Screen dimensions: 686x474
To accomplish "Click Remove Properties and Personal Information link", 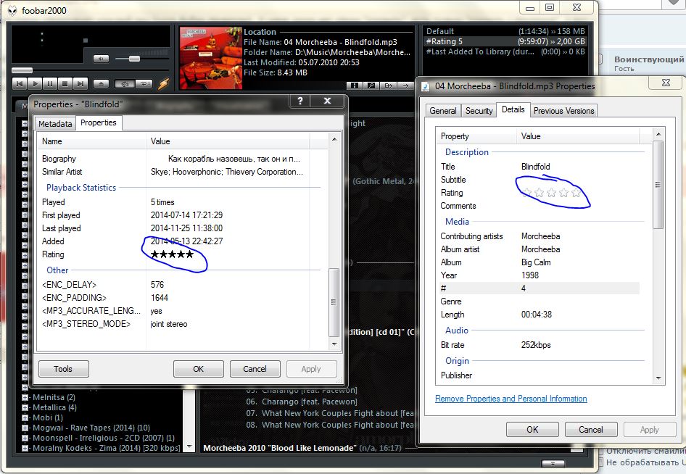I will [511, 399].
